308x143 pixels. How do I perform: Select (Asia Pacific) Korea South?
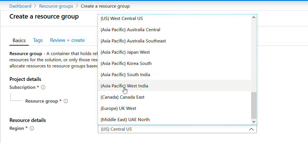click(x=174, y=63)
